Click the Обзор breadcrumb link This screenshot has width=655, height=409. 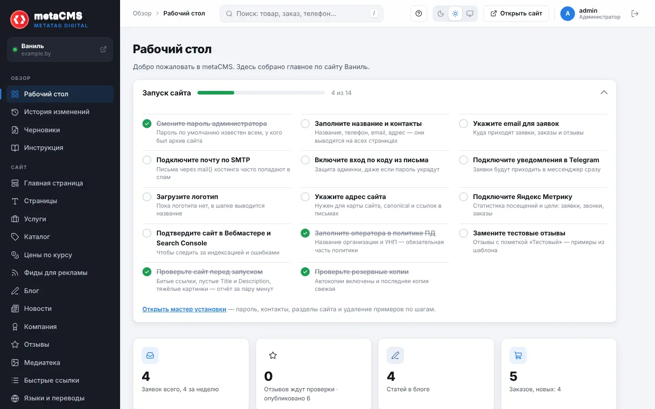click(x=142, y=14)
